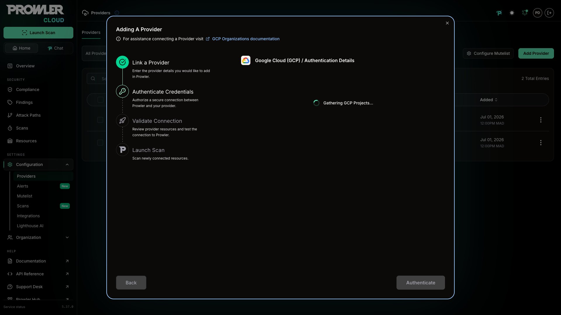Check the first provider row checkbox
This screenshot has height=315, width=561.
pos(100,120)
